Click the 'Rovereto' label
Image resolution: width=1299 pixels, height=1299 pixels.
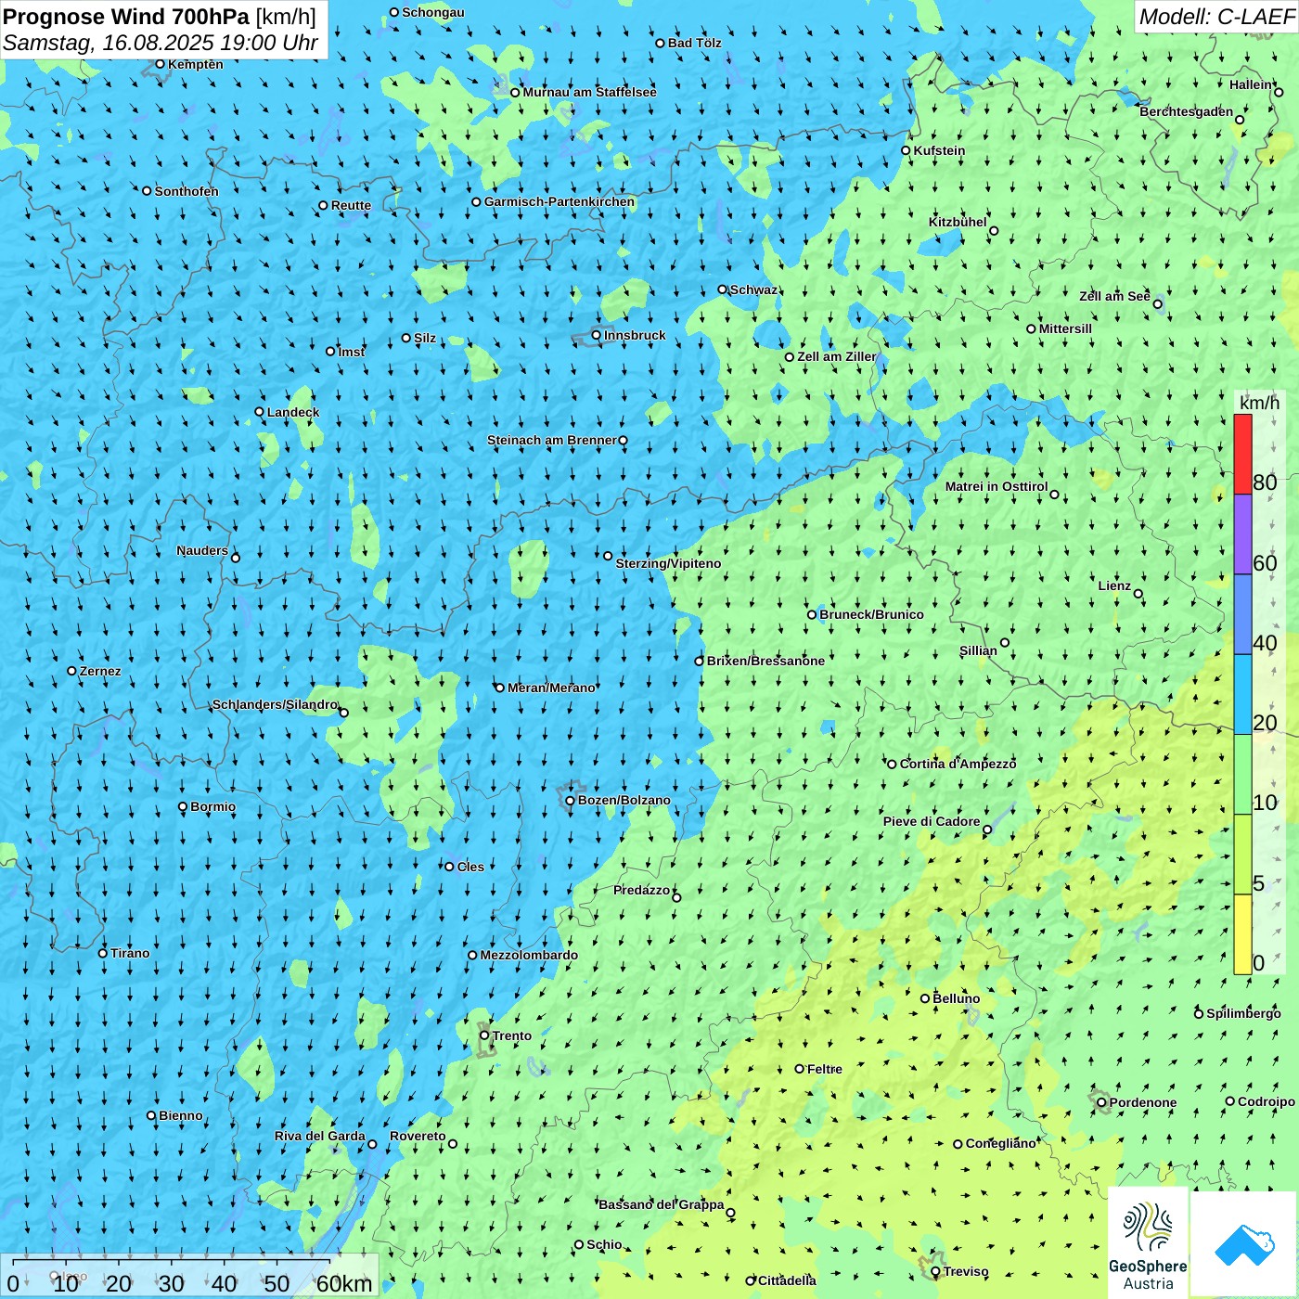(418, 1136)
